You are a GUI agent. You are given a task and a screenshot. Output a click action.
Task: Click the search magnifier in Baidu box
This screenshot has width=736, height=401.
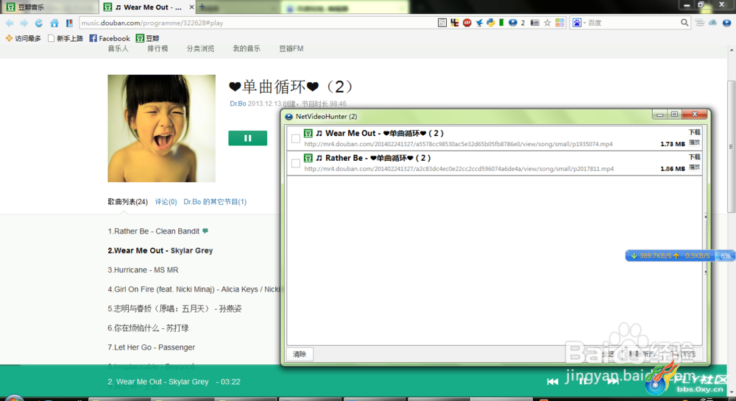pyautogui.click(x=684, y=23)
